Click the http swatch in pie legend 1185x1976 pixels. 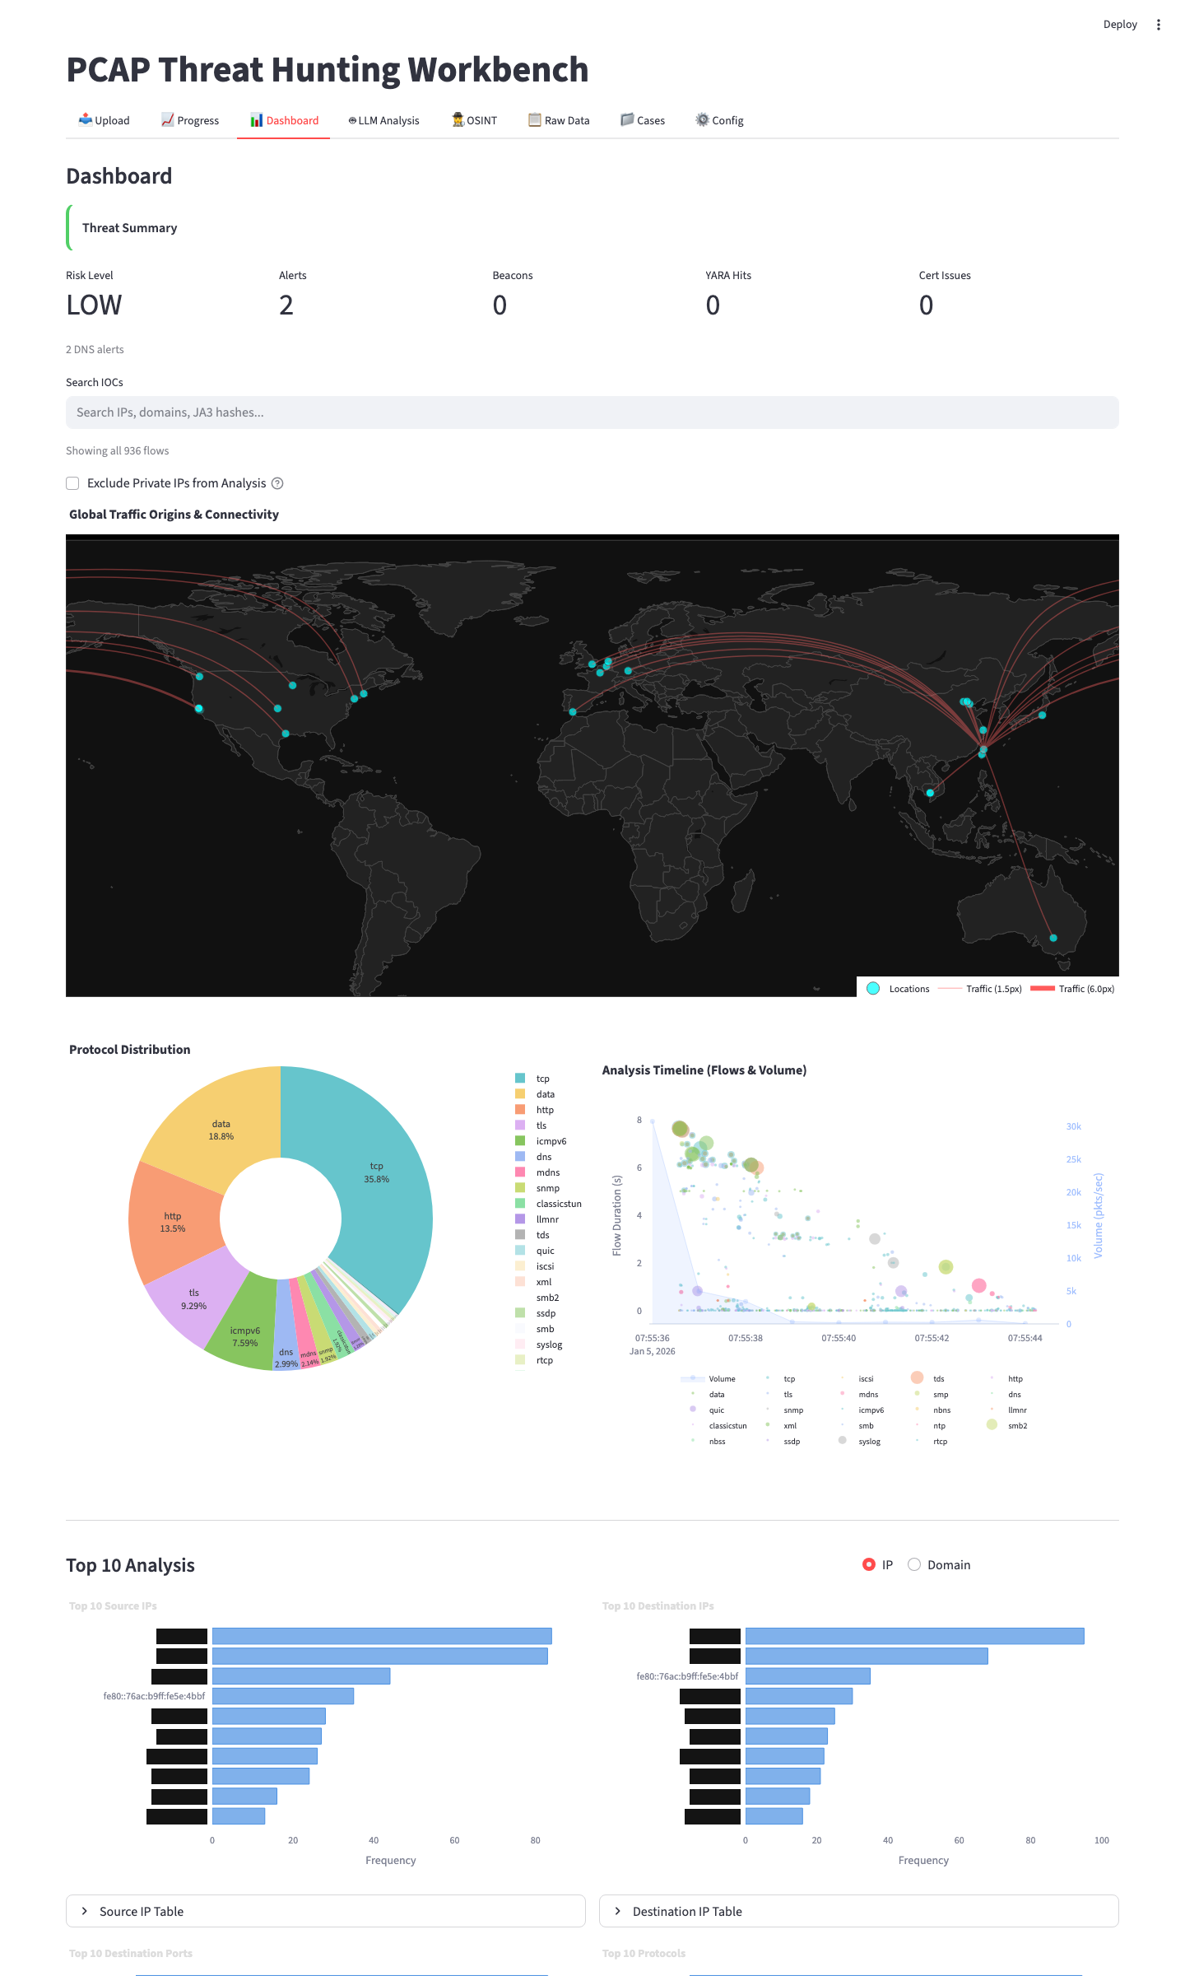pos(520,1110)
